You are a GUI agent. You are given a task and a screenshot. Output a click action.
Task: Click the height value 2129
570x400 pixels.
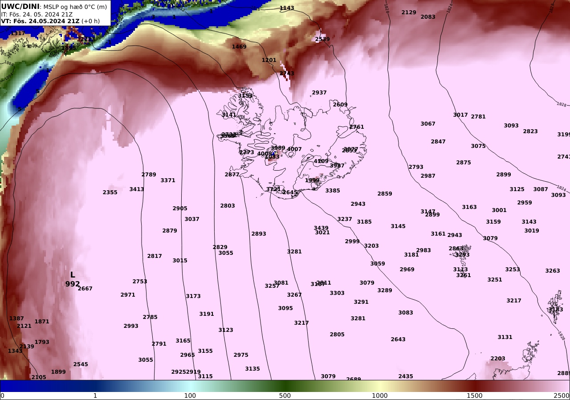point(409,12)
